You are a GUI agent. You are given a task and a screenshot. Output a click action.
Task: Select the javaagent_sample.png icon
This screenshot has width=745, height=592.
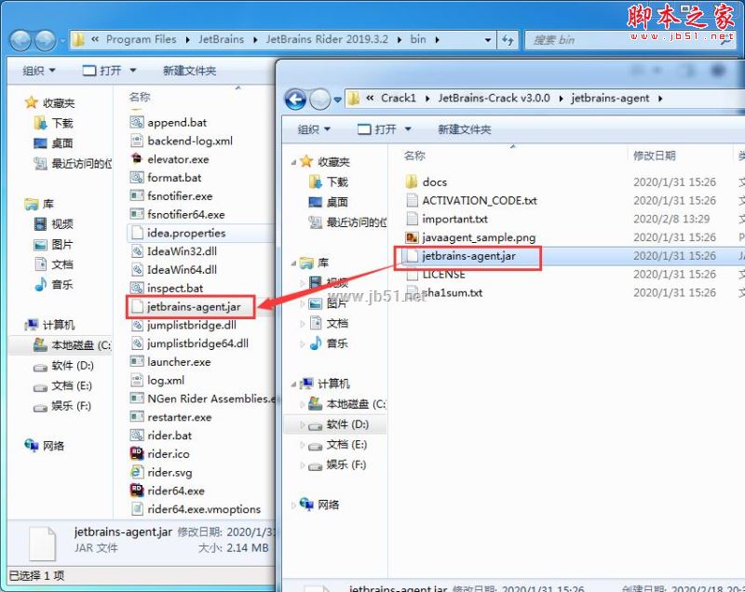point(412,237)
